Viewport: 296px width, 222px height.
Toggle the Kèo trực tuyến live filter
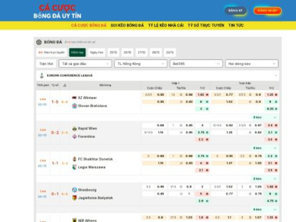(x=52, y=52)
